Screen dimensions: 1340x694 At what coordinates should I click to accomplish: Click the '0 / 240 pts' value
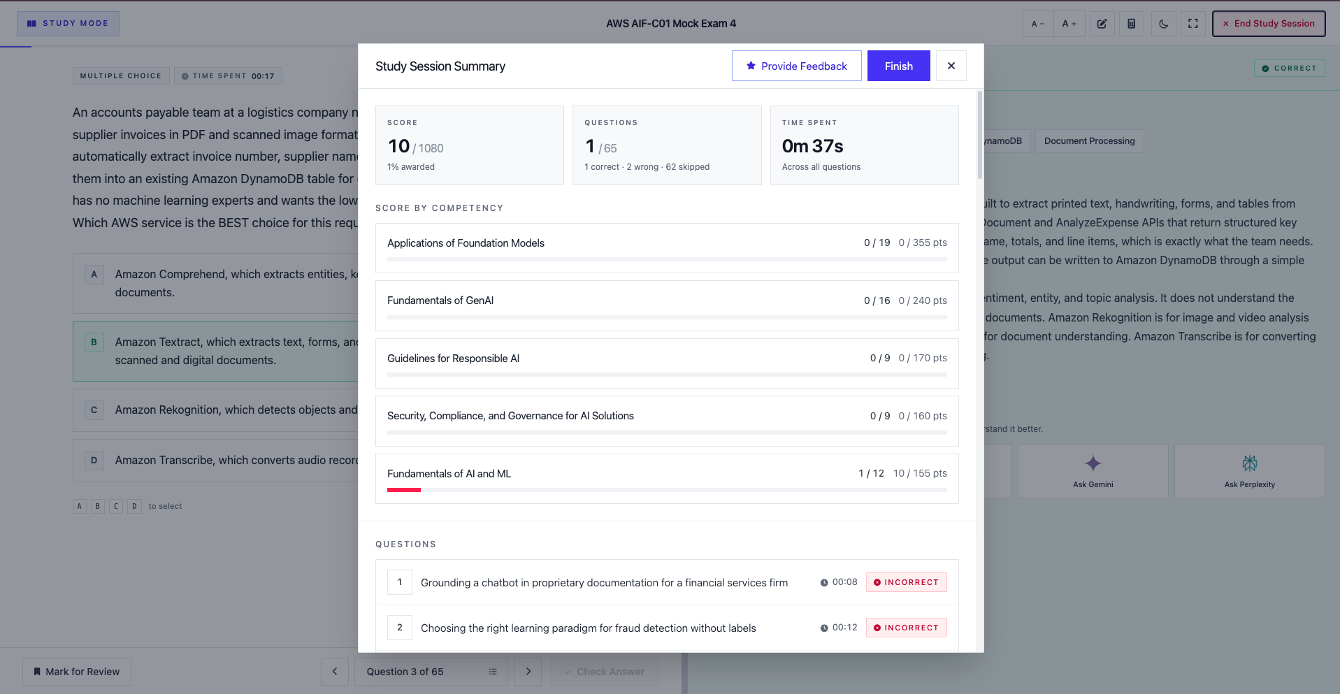[923, 301]
